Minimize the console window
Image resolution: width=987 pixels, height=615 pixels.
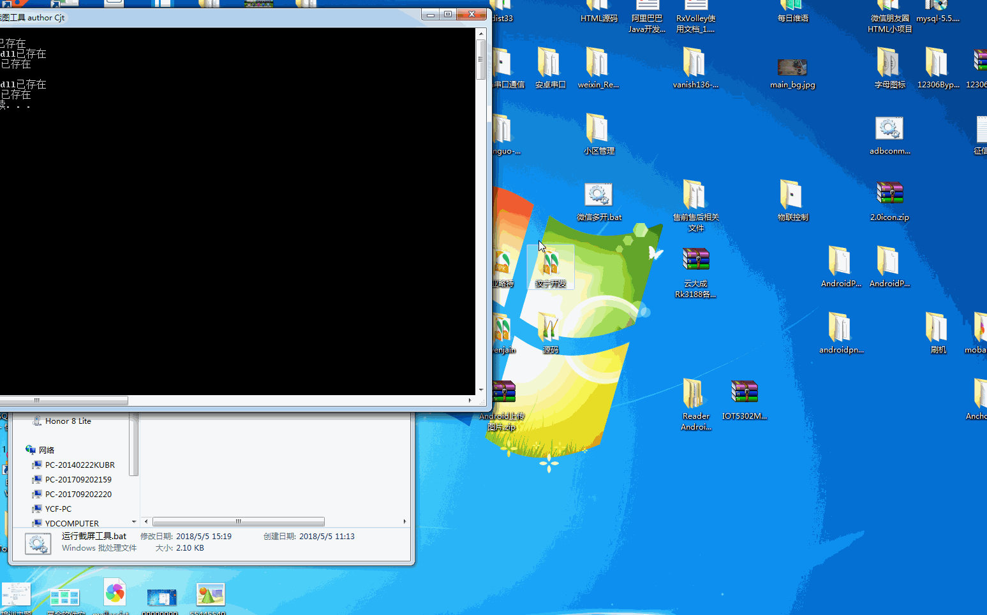431,14
